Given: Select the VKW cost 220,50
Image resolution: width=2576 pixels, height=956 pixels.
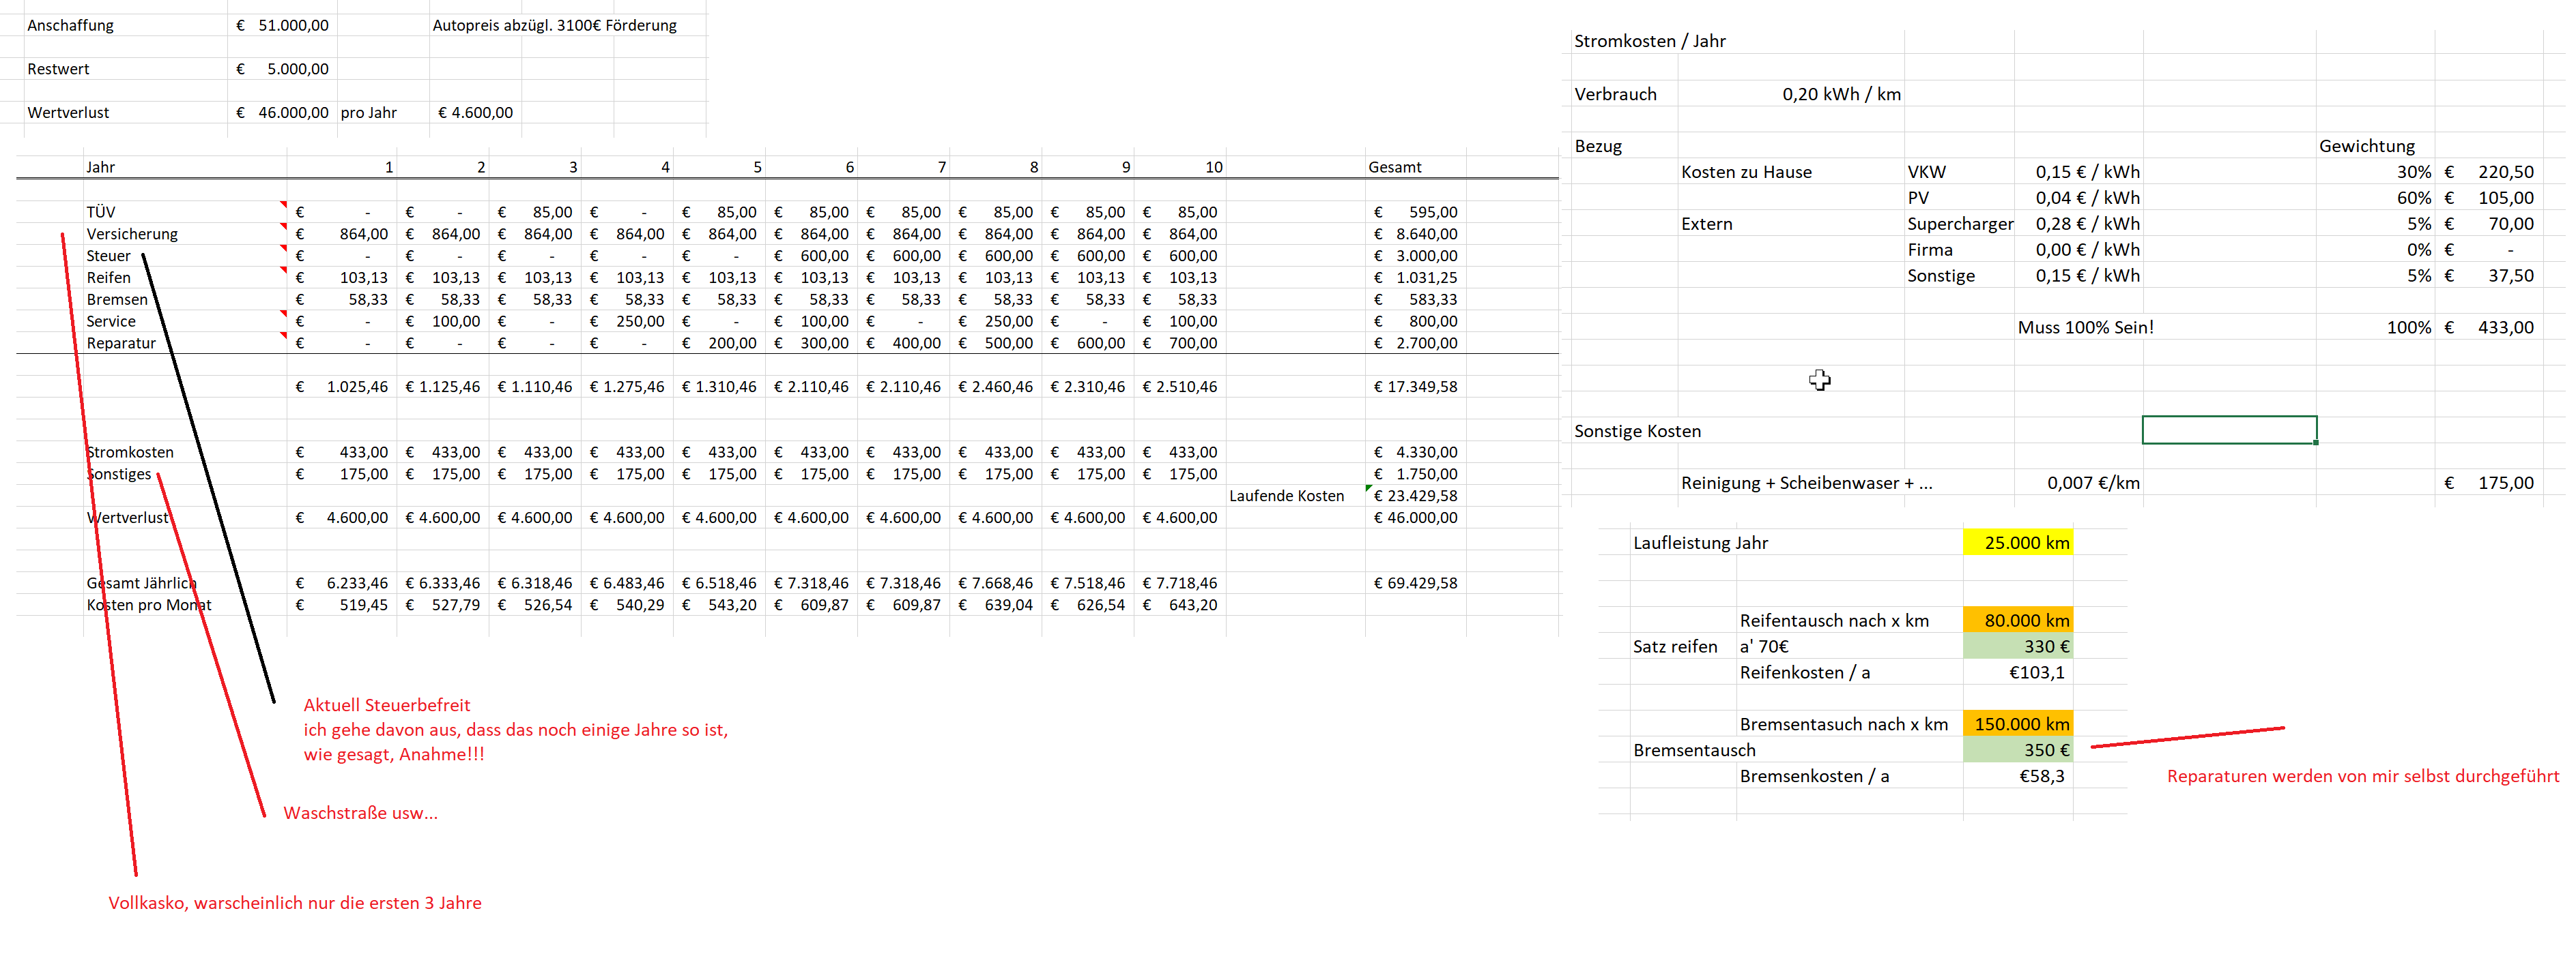Looking at the screenshot, I should pyautogui.click(x=2490, y=172).
